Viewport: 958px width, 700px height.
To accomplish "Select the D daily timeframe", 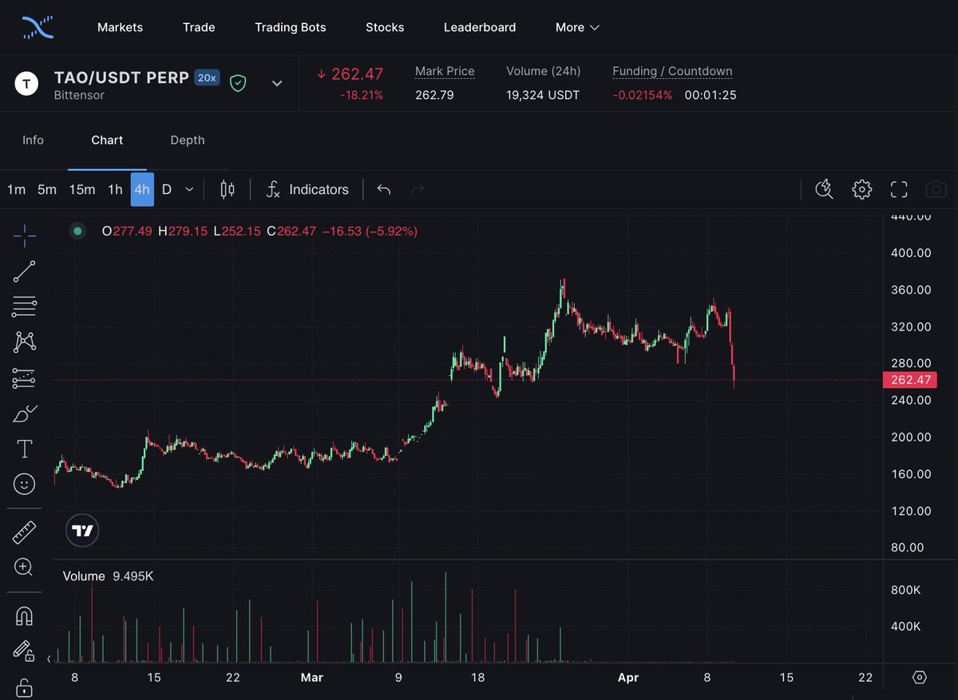I will click(x=167, y=189).
